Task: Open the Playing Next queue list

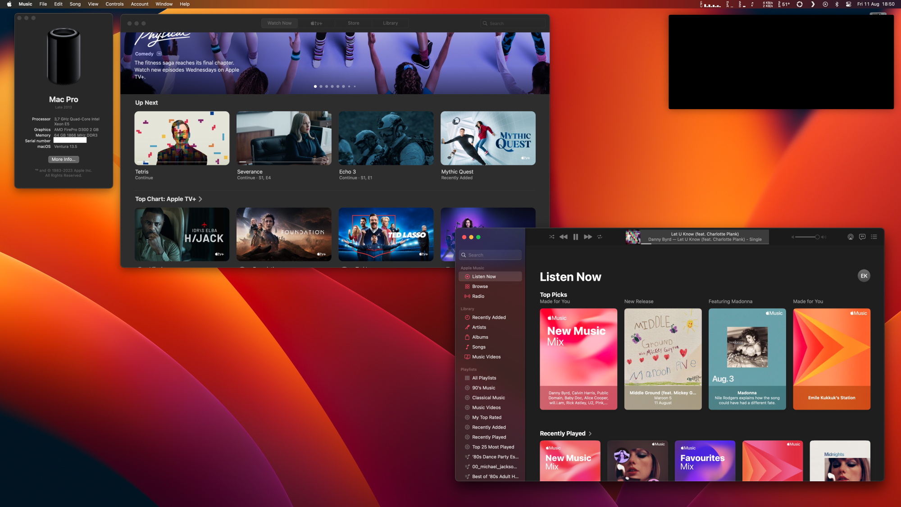Action: [x=874, y=237]
